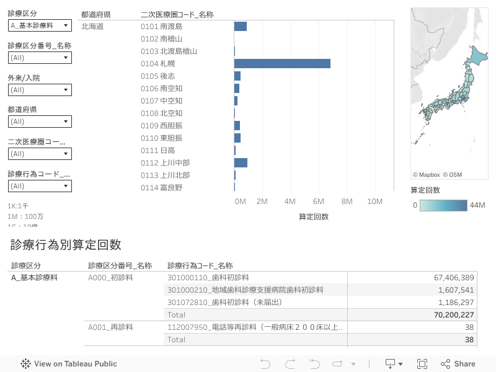
Task: Click the Tableau logo icon
Action: point(26,364)
